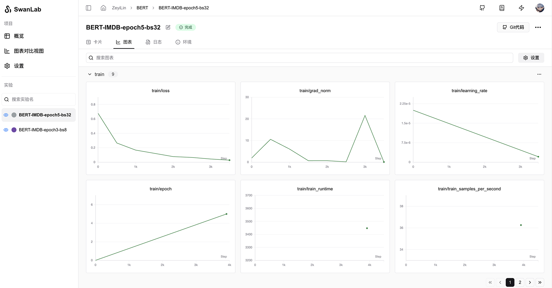Jump to last page of charts

[540, 282]
